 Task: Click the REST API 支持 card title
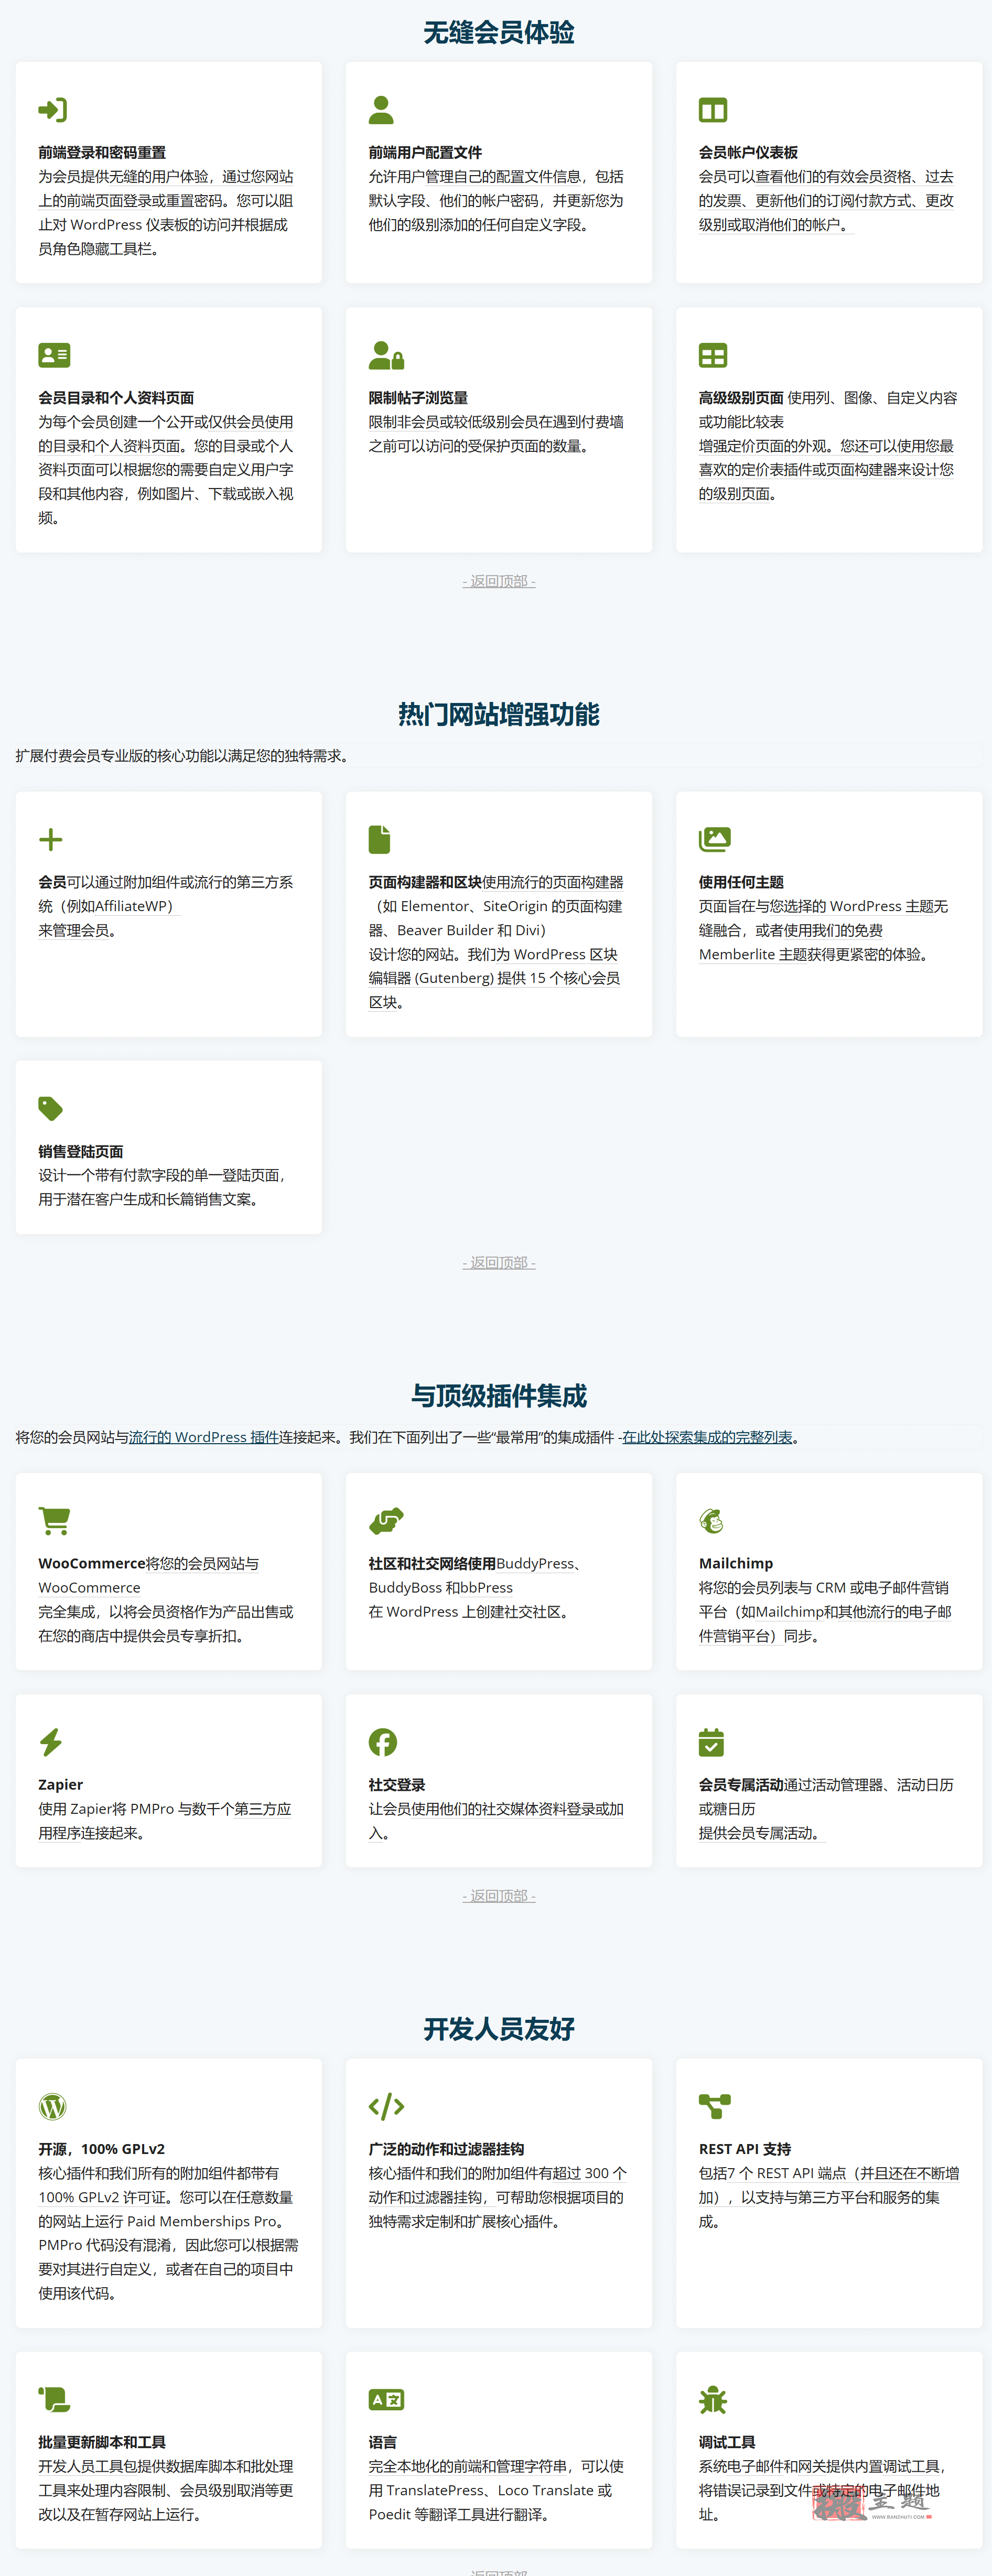[745, 2149]
